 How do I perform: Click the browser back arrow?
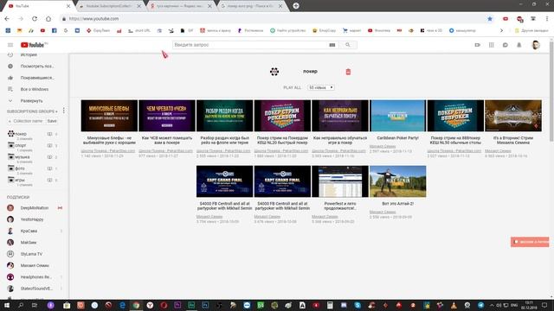(x=7, y=19)
